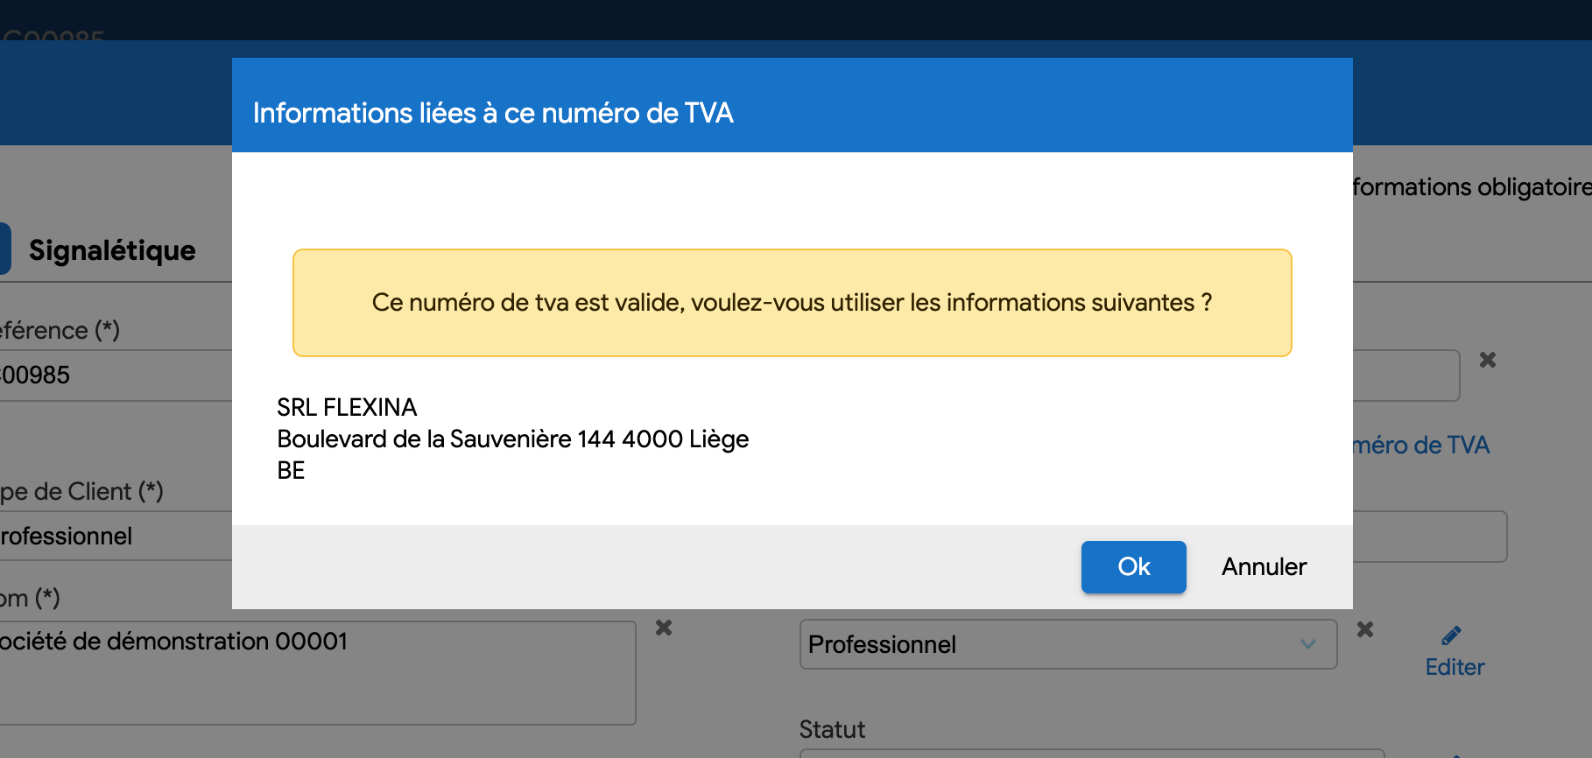
Task: Click the Signalétique section heading
Action: (x=112, y=250)
